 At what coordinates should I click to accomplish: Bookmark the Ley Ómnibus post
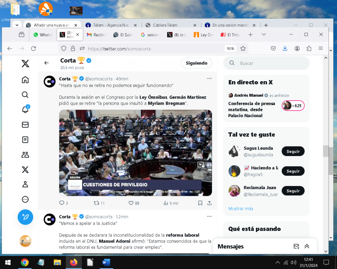(200, 203)
